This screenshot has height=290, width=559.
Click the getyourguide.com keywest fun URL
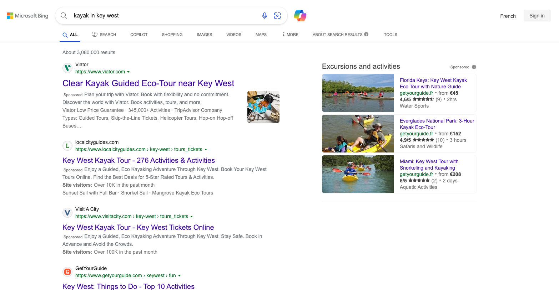pyautogui.click(x=125, y=275)
